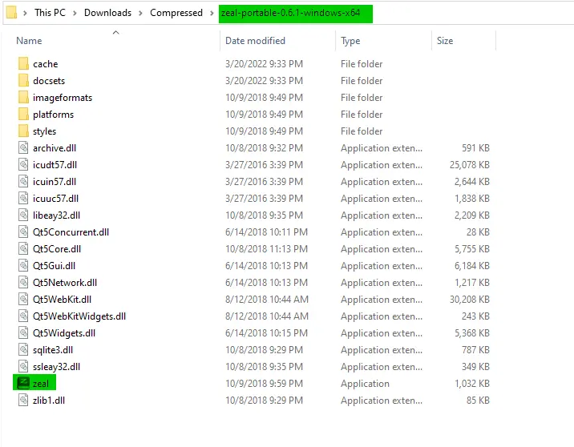This screenshot has width=574, height=447.
Task: Select the file named zlib1.dll
Action: click(49, 401)
